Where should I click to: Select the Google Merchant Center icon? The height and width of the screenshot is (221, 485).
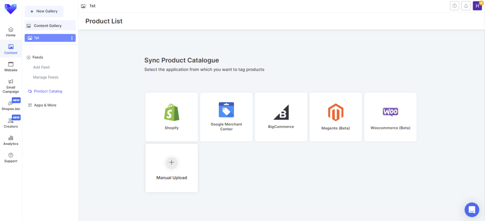(x=226, y=110)
